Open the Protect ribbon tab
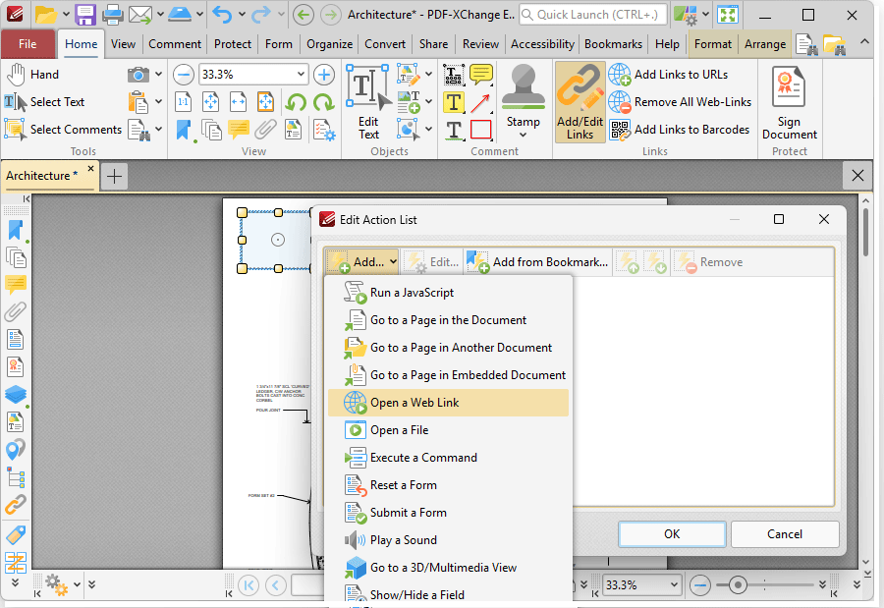 click(233, 44)
